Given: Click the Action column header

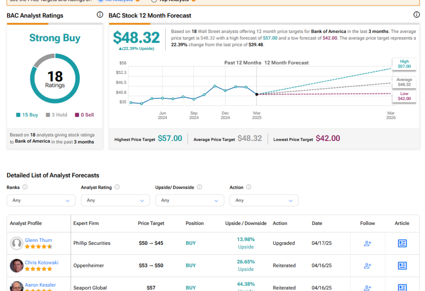Looking at the screenshot, I should tap(280, 223).
